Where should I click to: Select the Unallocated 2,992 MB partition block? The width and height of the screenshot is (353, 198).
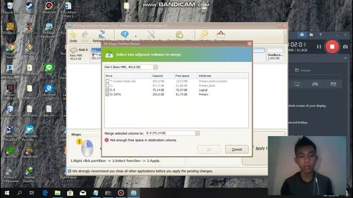[275, 54]
